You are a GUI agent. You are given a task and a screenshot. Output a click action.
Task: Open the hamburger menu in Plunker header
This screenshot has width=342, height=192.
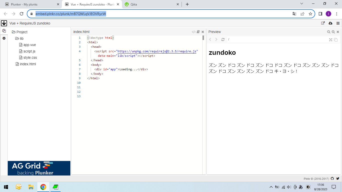(338, 23)
